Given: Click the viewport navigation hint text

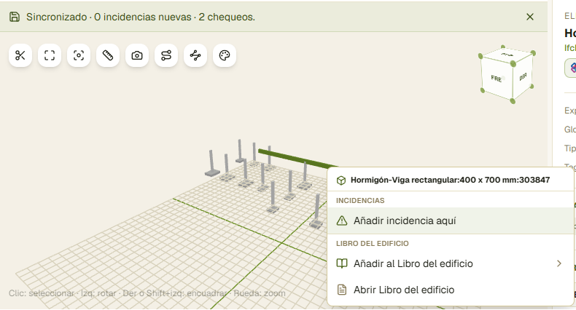Looking at the screenshot, I should coord(147,293).
